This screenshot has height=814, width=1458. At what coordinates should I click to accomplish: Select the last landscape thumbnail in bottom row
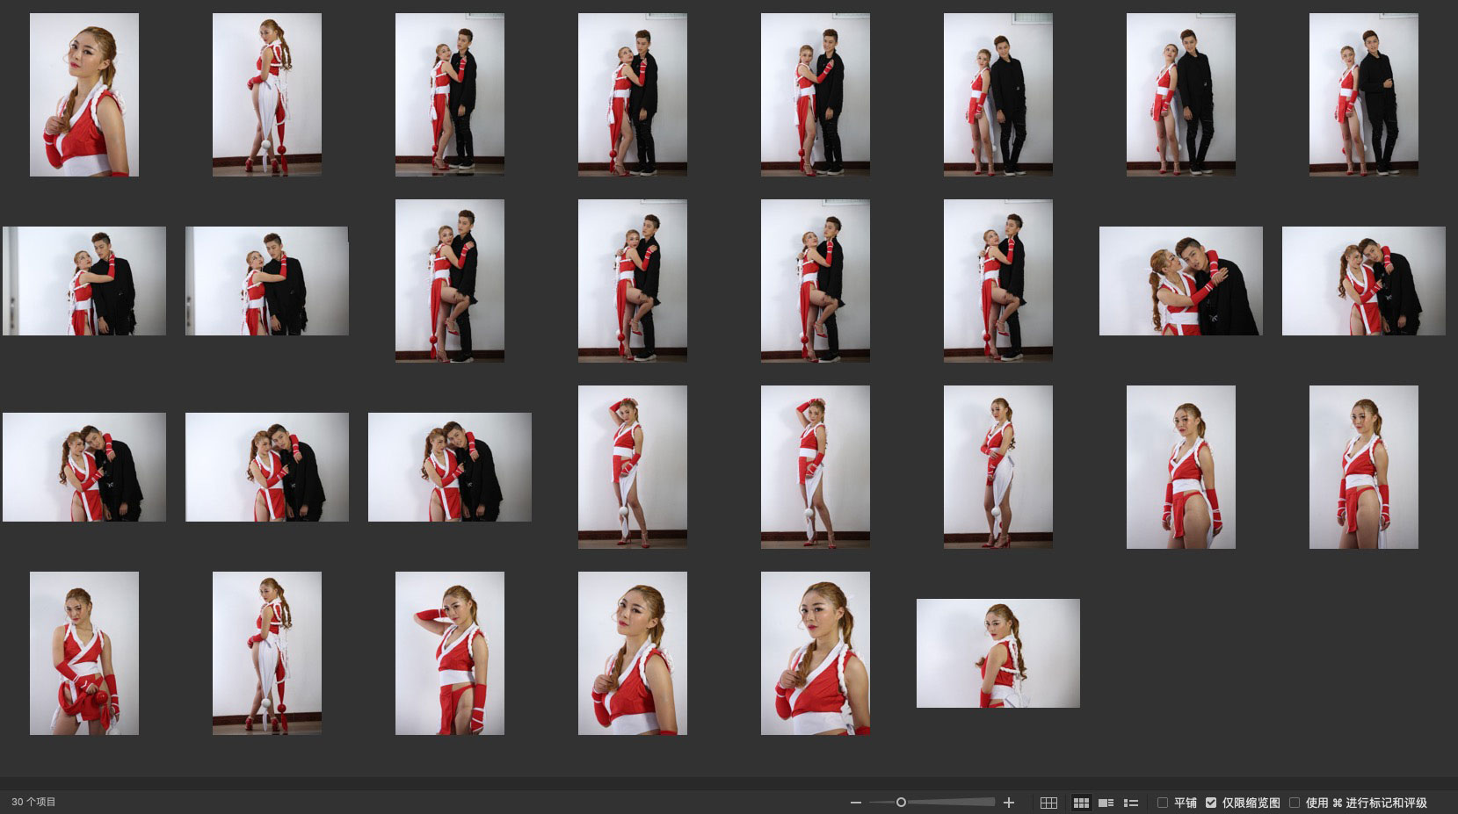tap(997, 653)
